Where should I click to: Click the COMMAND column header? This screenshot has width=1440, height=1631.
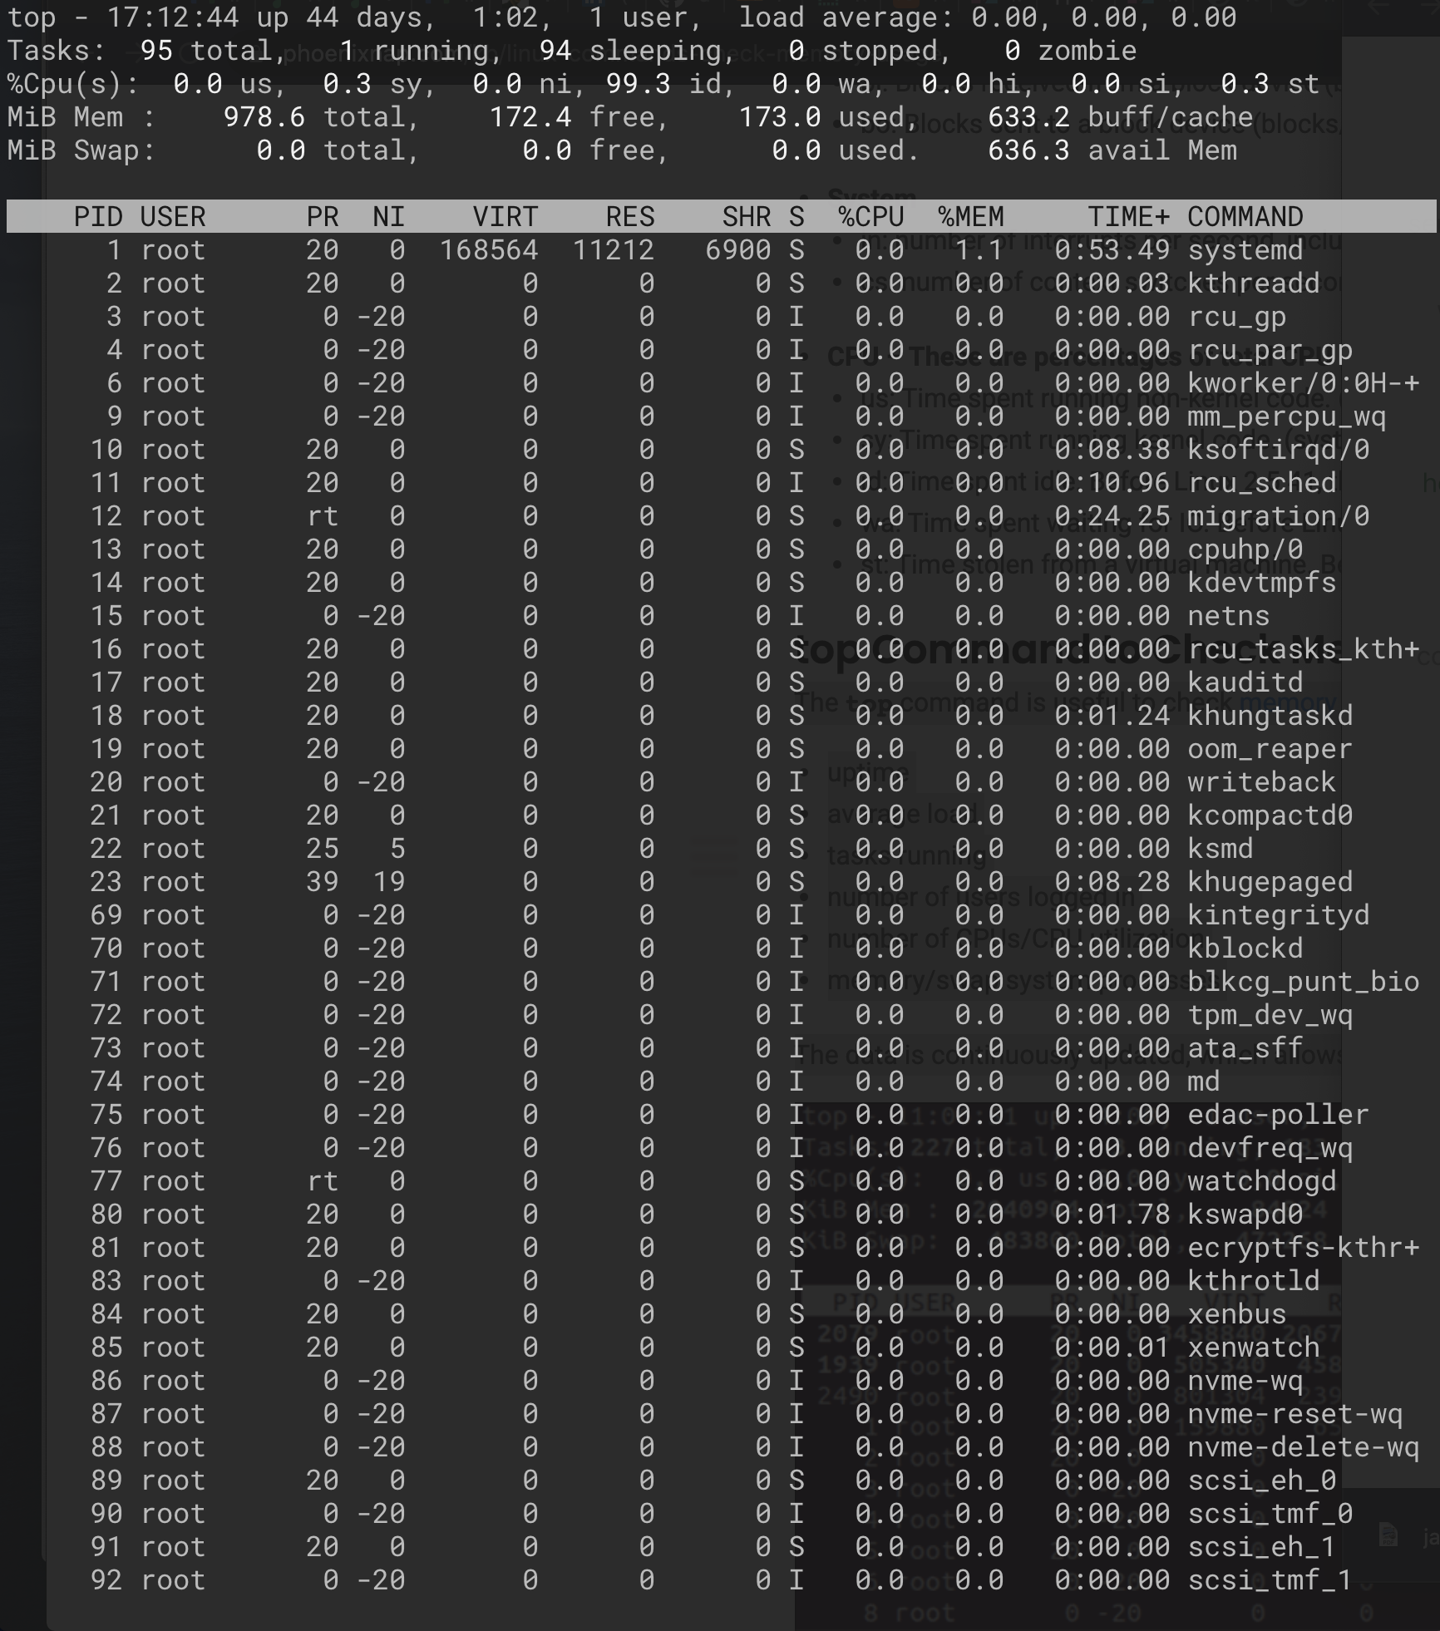tap(1245, 217)
